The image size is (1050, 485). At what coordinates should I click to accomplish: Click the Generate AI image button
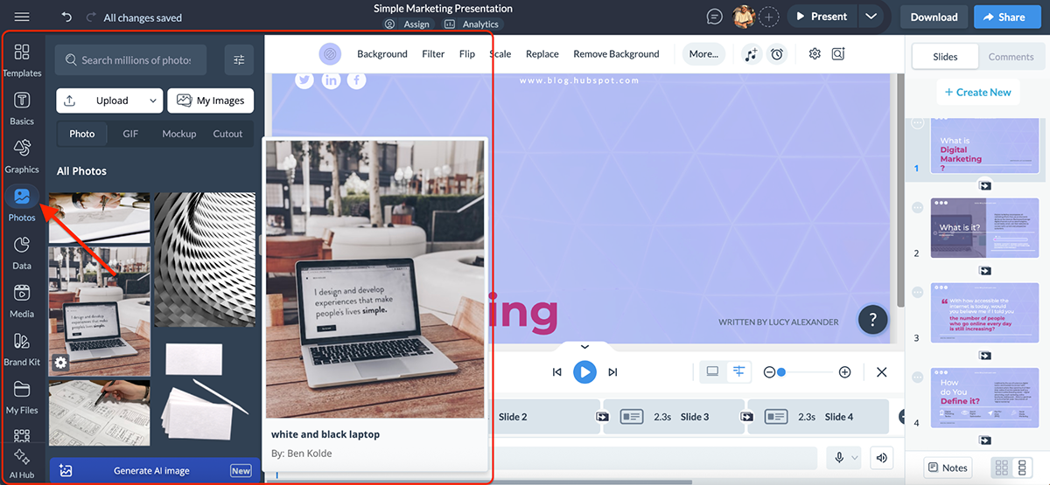click(x=151, y=471)
